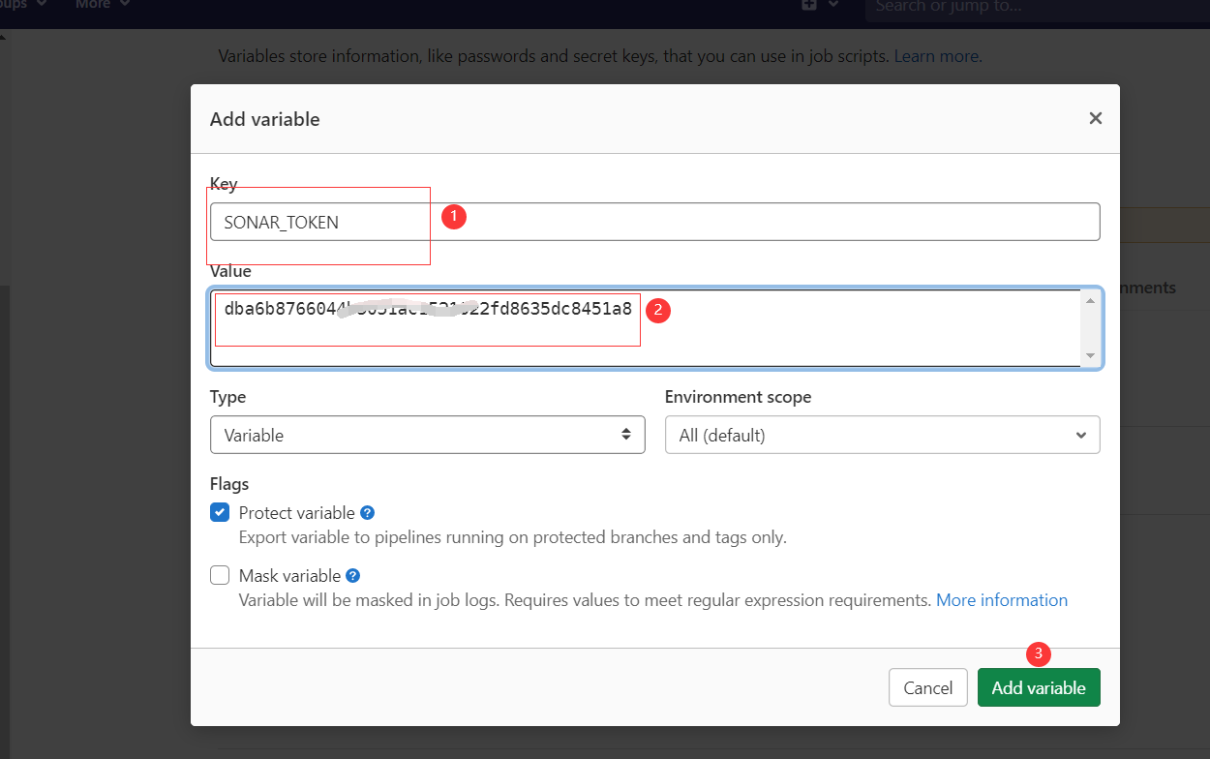Viewport: 1210px width, 759px height.
Task: Click the Mask variable label text
Action: [x=289, y=576]
